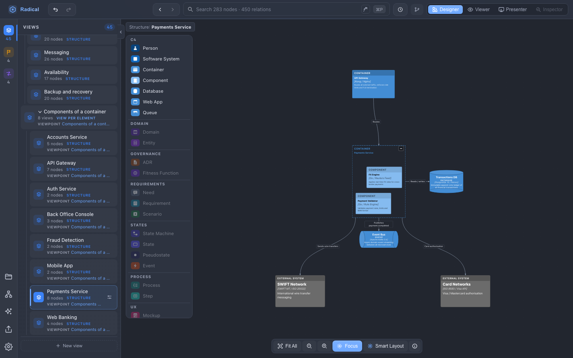
Task: Open the Fraud Detection view
Action: click(x=74, y=246)
